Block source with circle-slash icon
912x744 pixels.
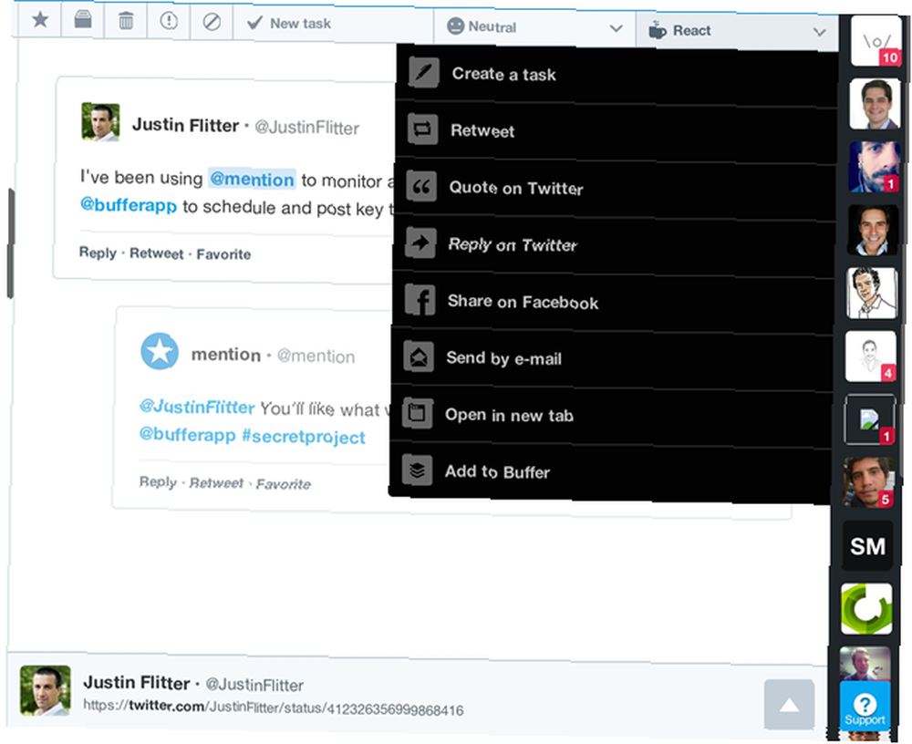[212, 23]
